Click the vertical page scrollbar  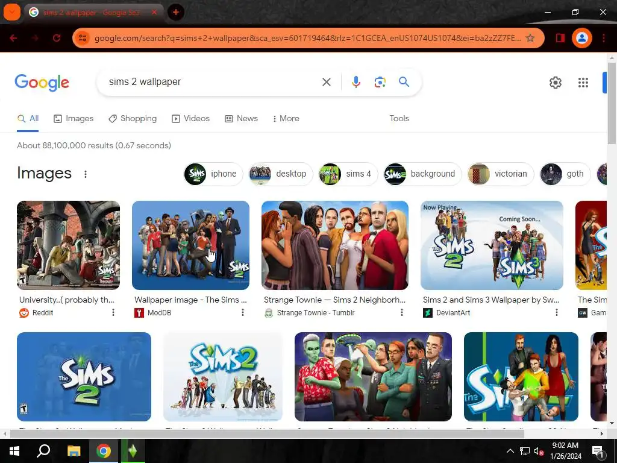click(x=612, y=102)
